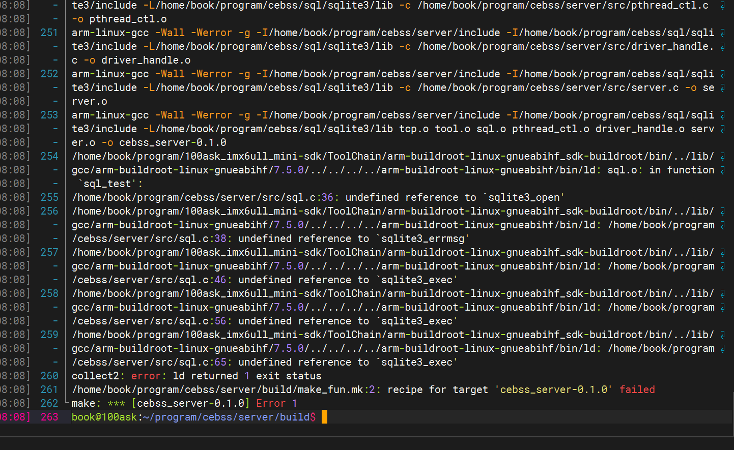Select the wrap indicator on line 259

point(723,334)
